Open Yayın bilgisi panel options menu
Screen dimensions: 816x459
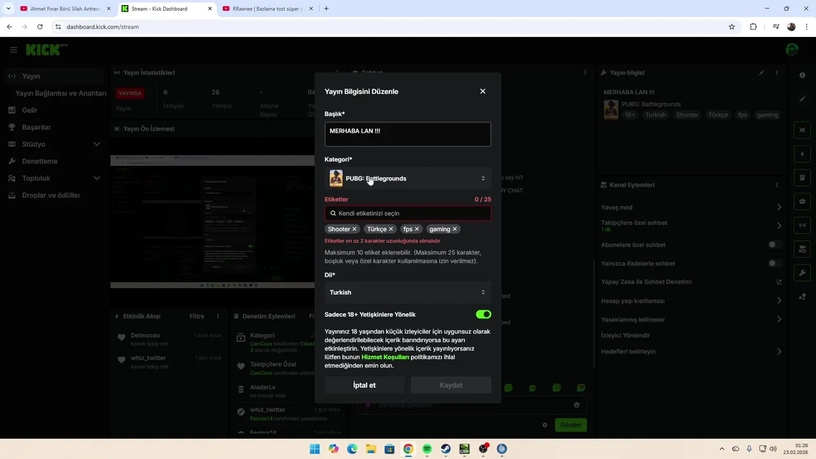click(776, 73)
